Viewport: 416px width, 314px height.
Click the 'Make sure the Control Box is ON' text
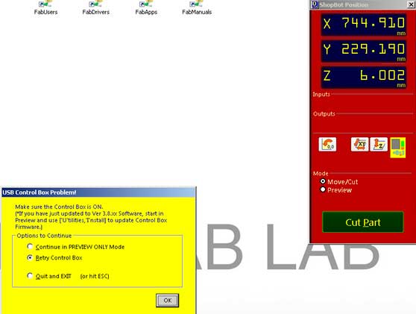59,207
